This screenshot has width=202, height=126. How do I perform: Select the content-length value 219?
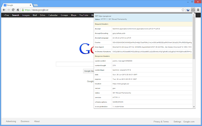point(114,66)
